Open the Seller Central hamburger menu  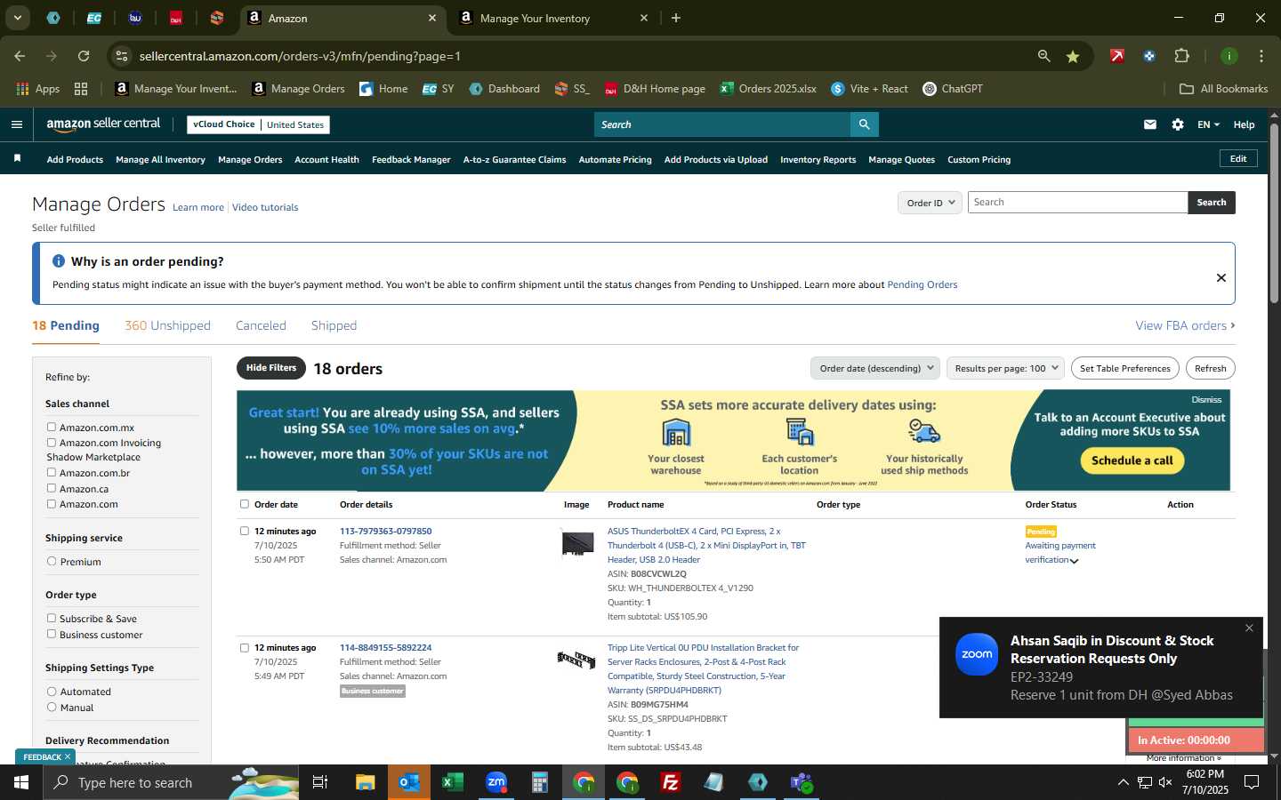[17, 124]
